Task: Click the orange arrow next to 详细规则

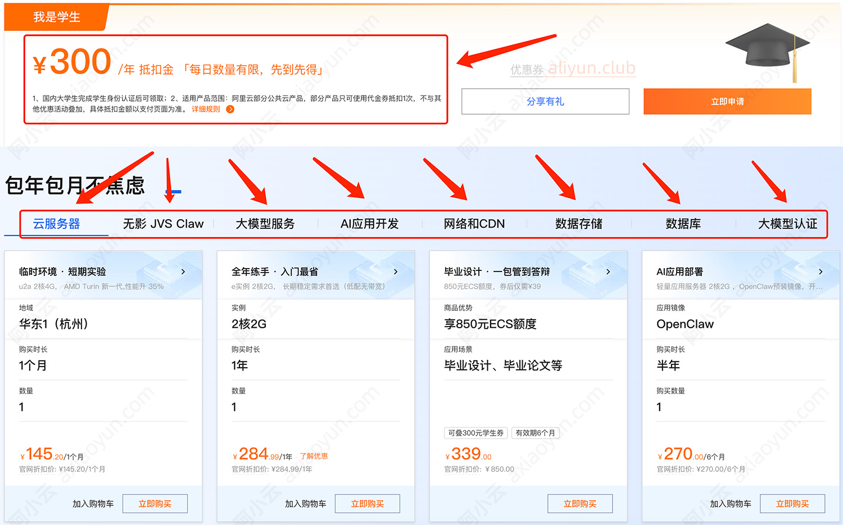Action: click(230, 109)
